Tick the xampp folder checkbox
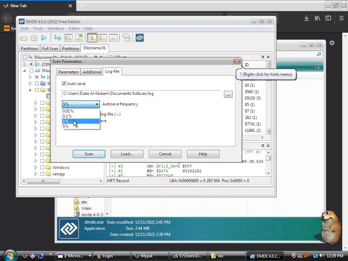The height and width of the screenshot is (261, 348). 42,174
